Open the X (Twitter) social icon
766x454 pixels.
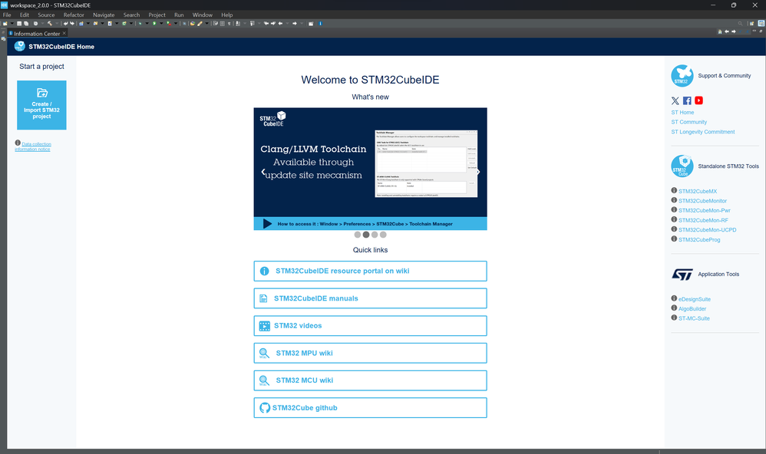pyautogui.click(x=675, y=100)
